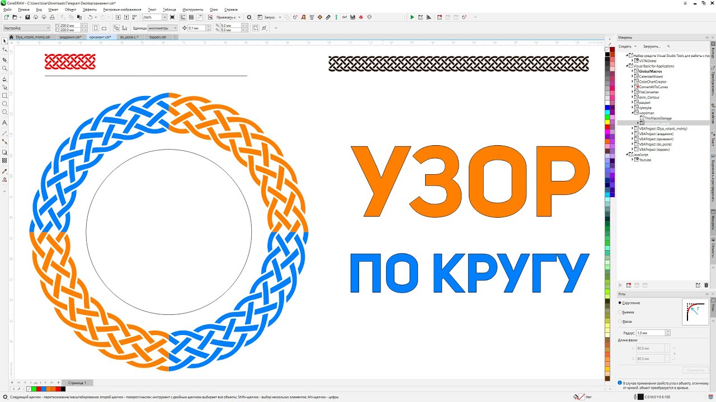Image resolution: width=716 pixels, height=402 pixels.
Task: Select FileConverter in the macro tree
Action: 649,92
